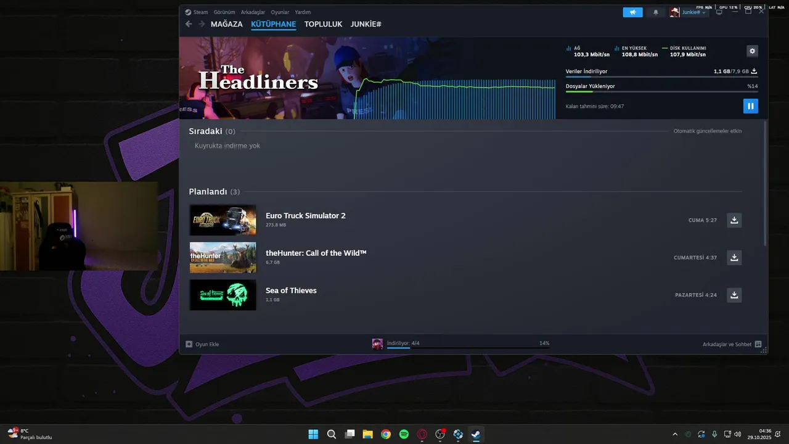Click The Headliners banner image
The image size is (789, 444).
point(367,78)
